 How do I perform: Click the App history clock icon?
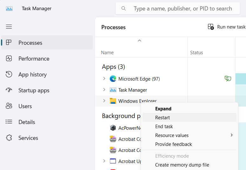pyautogui.click(x=9, y=74)
